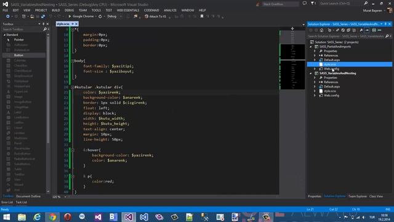The image size is (394, 222).
Task: Click the View Code braces icon
Action: coord(374,30)
